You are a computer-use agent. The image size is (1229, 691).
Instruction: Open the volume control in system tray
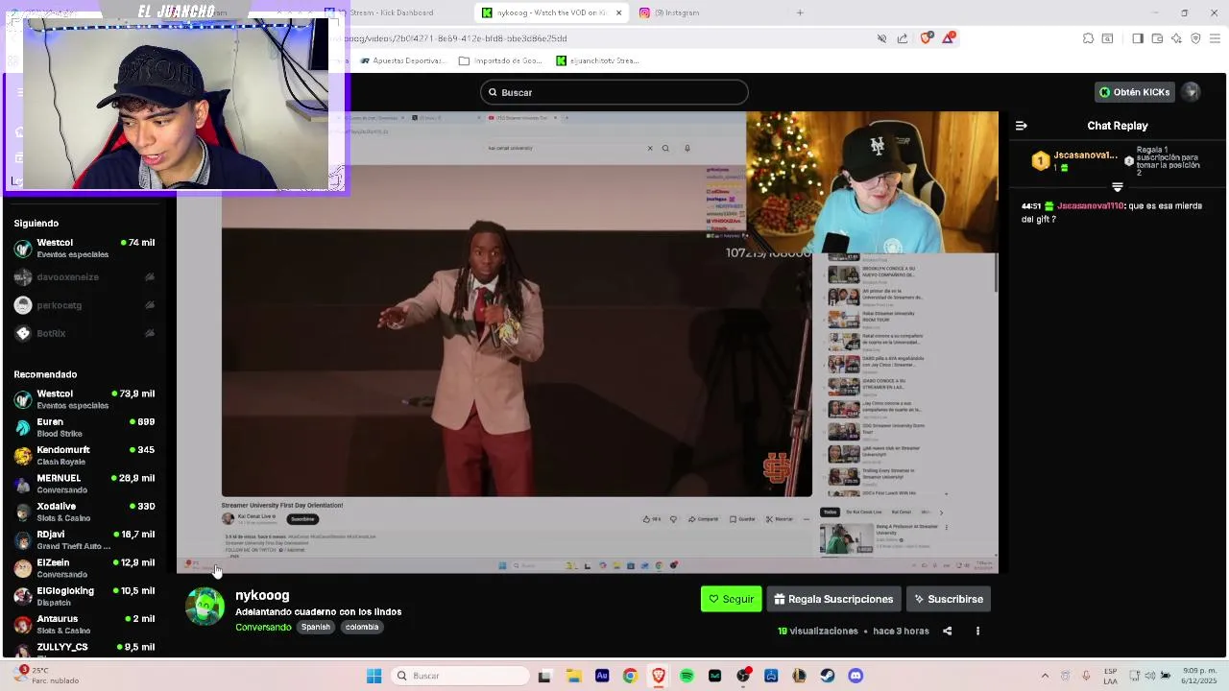[1150, 676]
